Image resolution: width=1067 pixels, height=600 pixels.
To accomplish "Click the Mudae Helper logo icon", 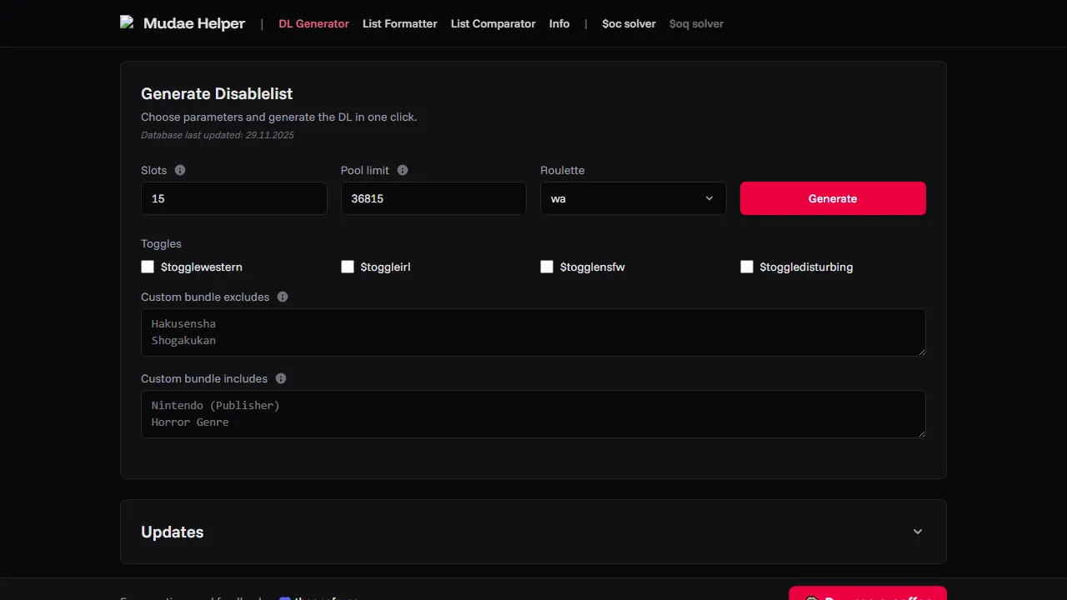I will click(127, 22).
